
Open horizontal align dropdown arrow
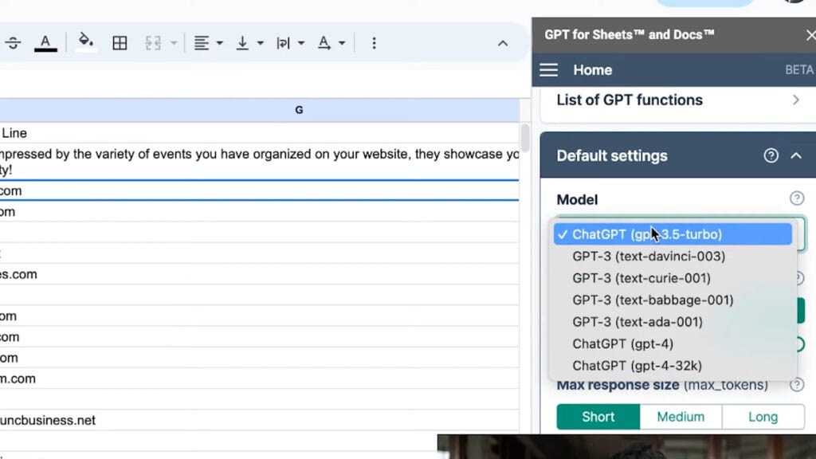[x=220, y=43]
